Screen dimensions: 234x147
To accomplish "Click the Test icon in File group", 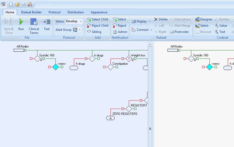I will tap(47, 22).
